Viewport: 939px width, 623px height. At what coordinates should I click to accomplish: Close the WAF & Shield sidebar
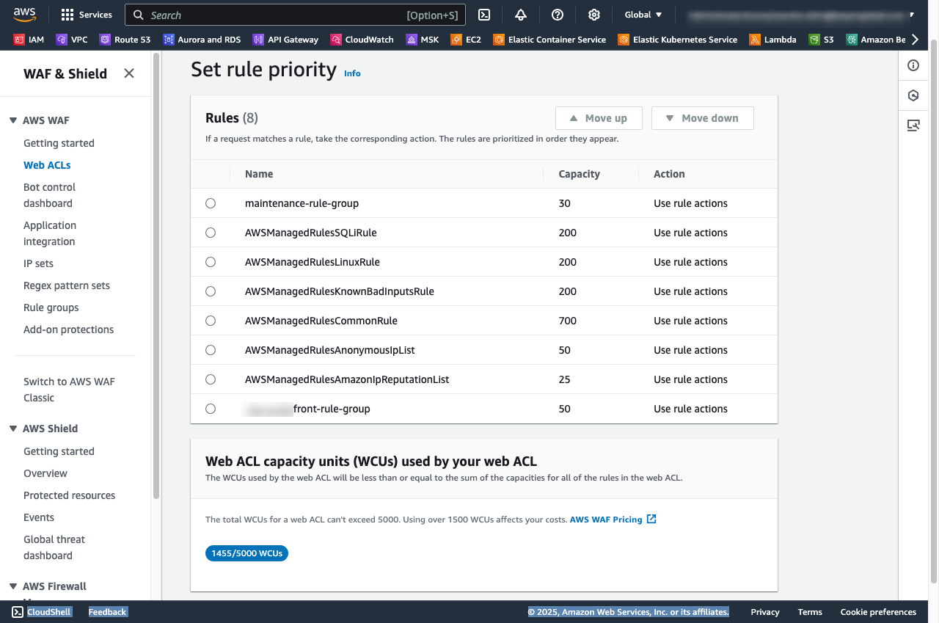pos(129,73)
